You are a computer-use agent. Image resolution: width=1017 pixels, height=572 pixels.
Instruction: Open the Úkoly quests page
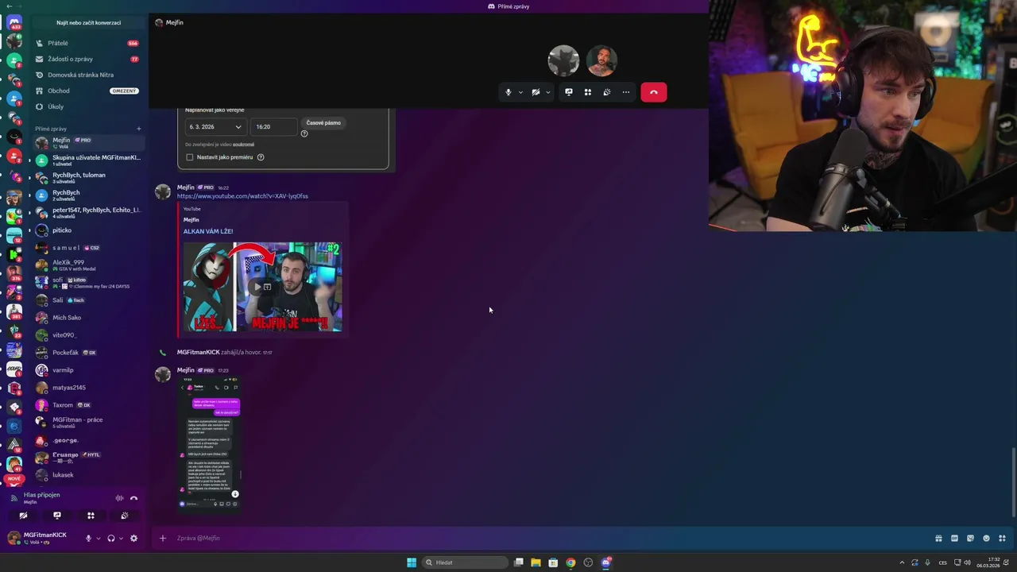[88, 106]
